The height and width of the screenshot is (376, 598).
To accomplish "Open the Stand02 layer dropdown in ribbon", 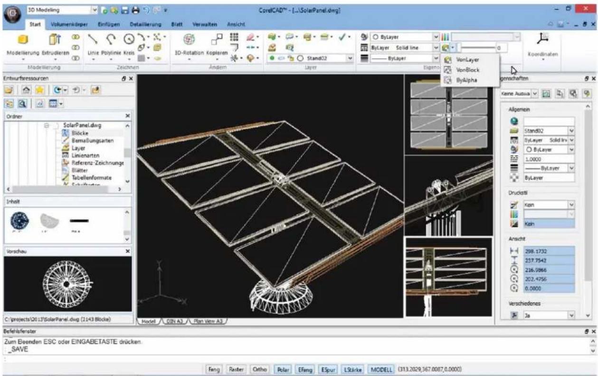I will pos(351,58).
